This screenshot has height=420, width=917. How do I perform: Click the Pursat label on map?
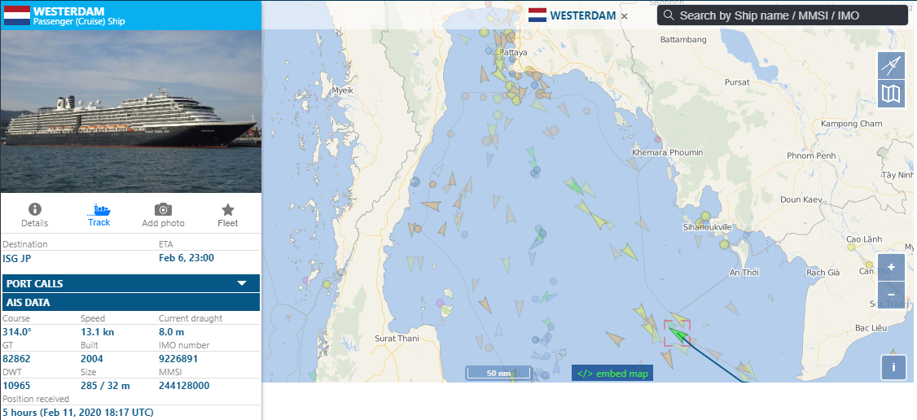pyautogui.click(x=737, y=82)
